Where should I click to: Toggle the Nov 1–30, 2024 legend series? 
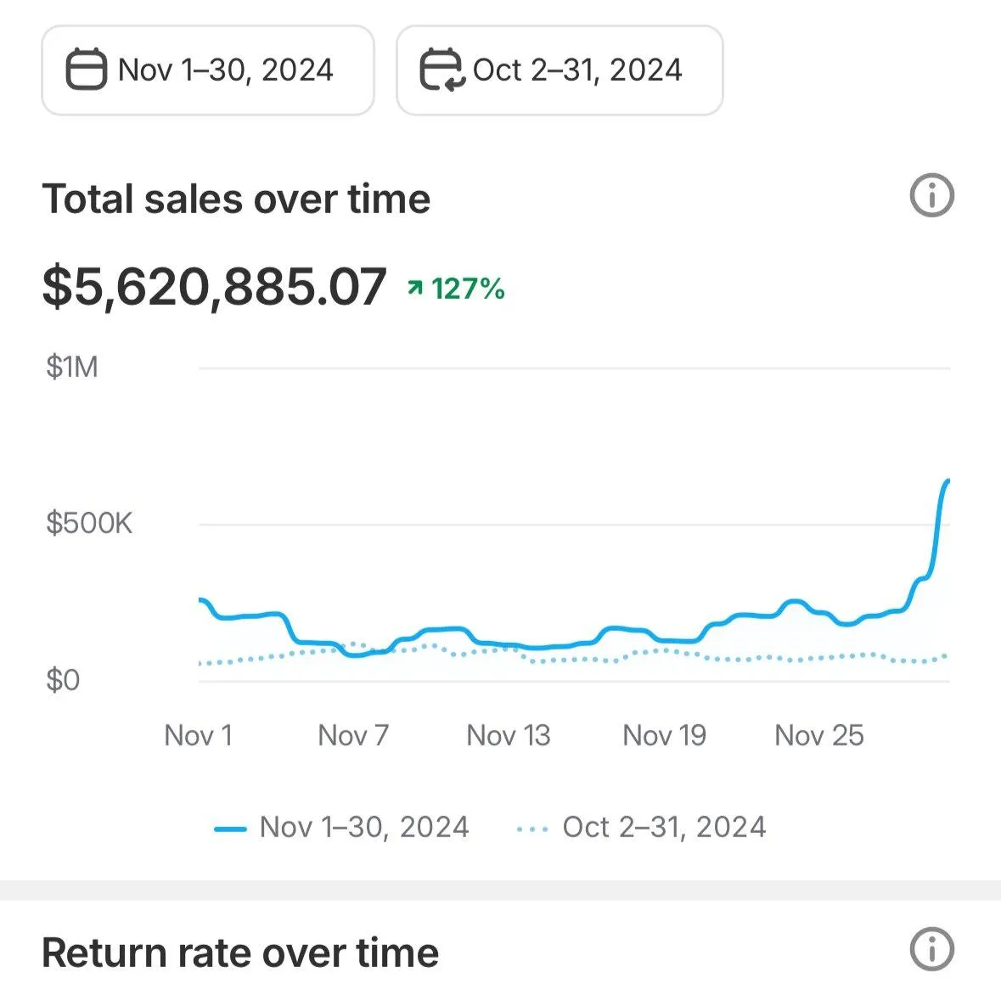[363, 827]
